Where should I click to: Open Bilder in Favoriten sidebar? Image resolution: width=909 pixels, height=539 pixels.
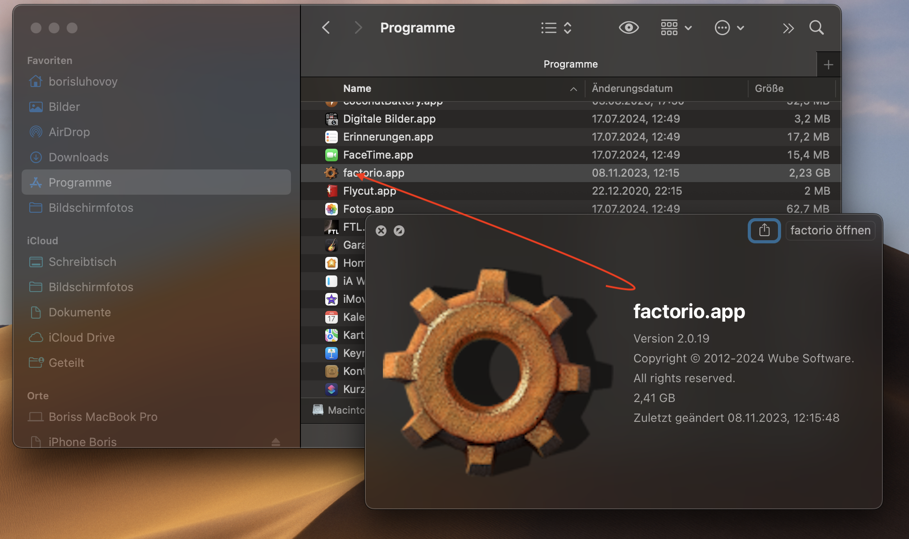(x=156, y=107)
